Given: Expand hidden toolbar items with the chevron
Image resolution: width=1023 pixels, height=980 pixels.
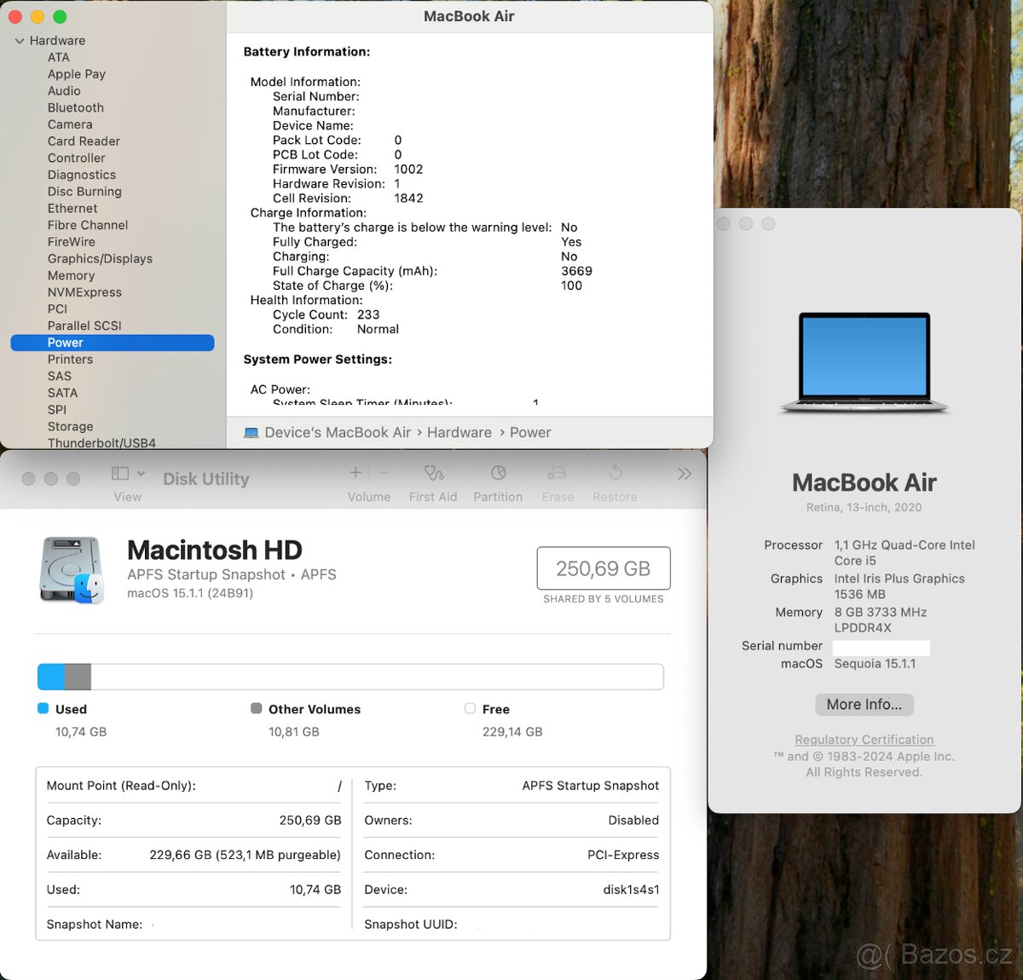Looking at the screenshot, I should pyautogui.click(x=683, y=472).
